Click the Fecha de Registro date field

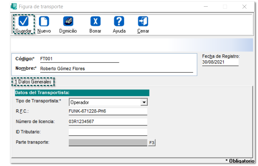pos(220,62)
